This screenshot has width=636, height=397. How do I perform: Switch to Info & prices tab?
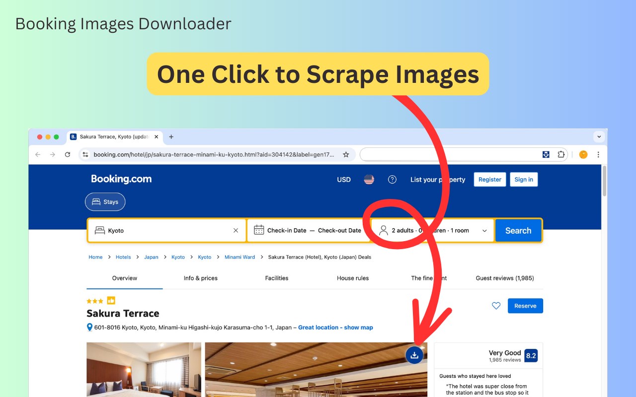(x=201, y=278)
